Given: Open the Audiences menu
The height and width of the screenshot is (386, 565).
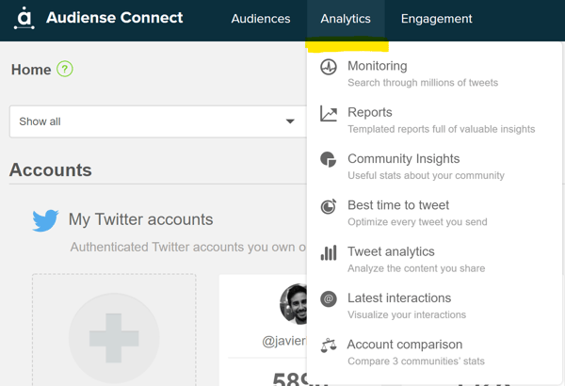Looking at the screenshot, I should 261,19.
